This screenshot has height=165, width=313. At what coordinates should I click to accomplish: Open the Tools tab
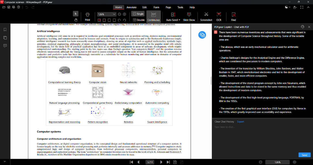click(180, 7)
